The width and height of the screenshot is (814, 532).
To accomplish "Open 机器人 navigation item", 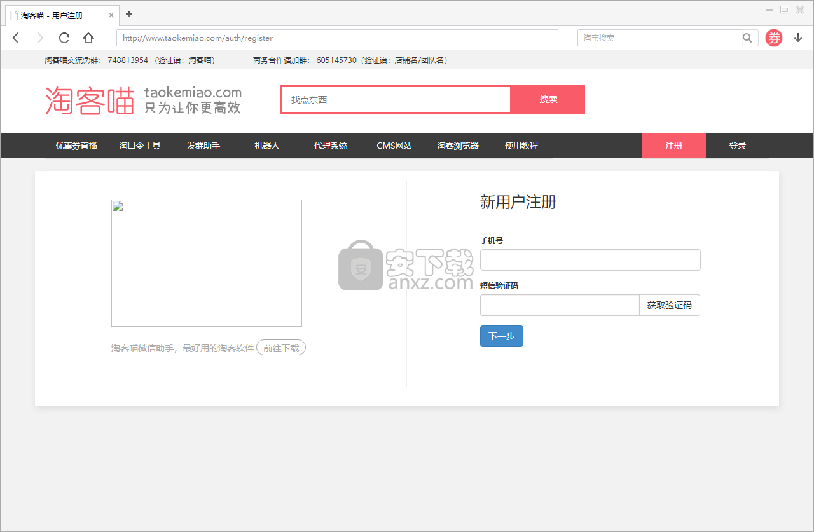I will tap(267, 146).
